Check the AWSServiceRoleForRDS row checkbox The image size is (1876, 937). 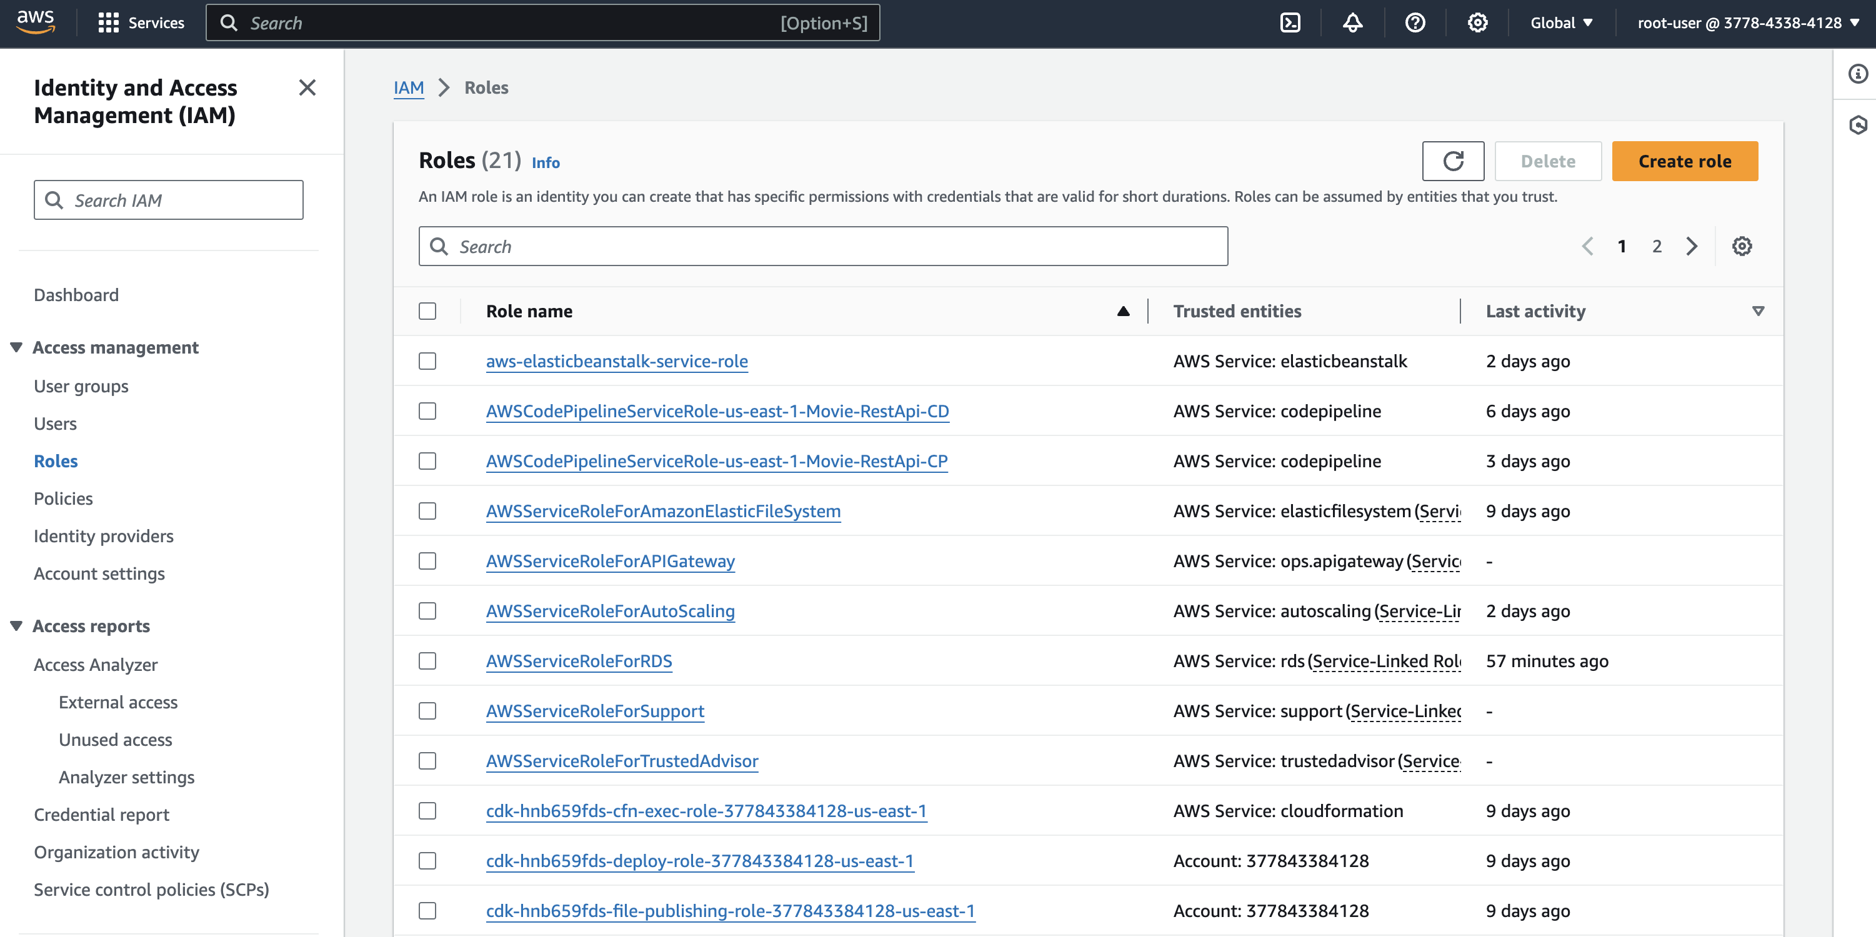[427, 661]
